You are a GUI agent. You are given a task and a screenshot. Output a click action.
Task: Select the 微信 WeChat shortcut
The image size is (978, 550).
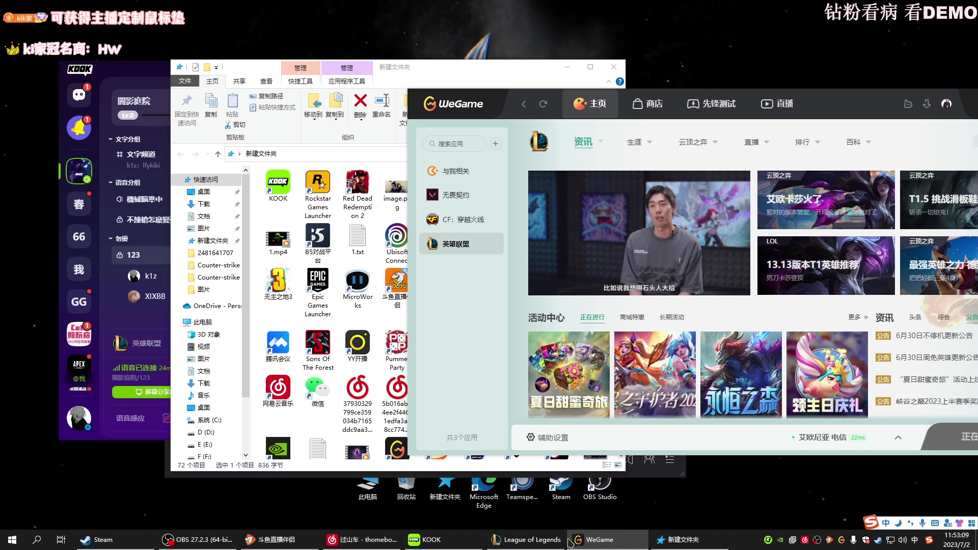(x=318, y=391)
